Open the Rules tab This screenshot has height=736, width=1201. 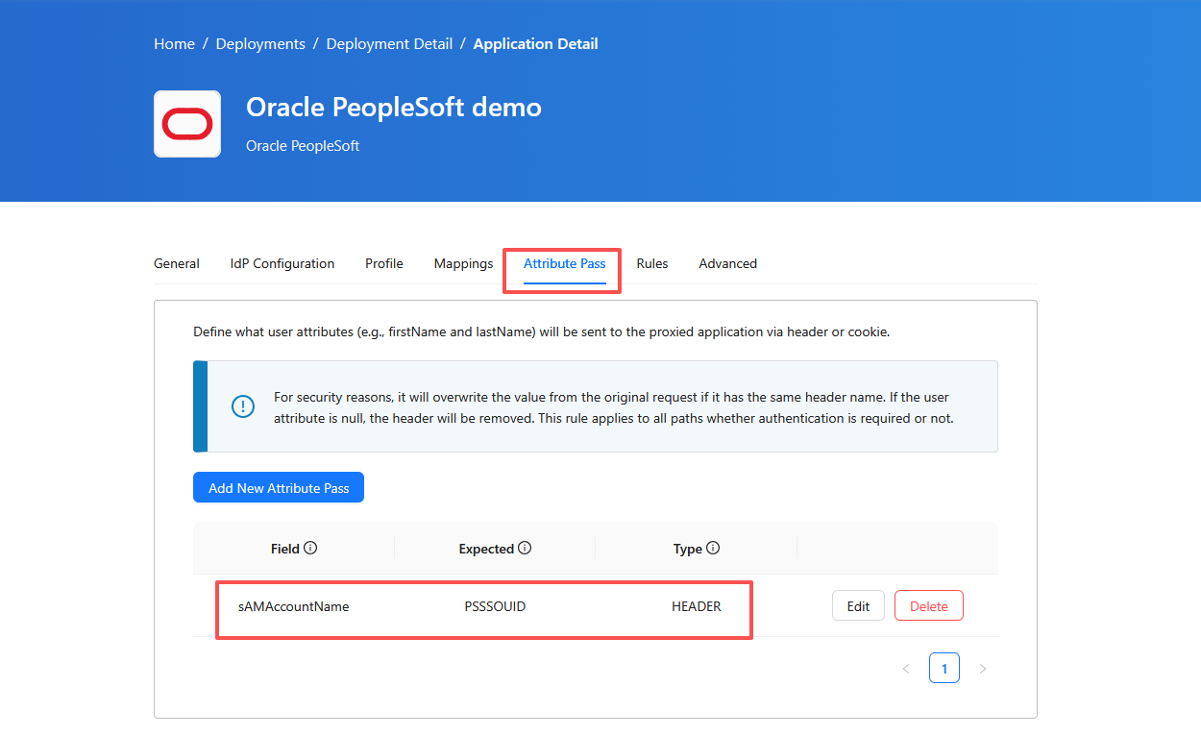(652, 263)
